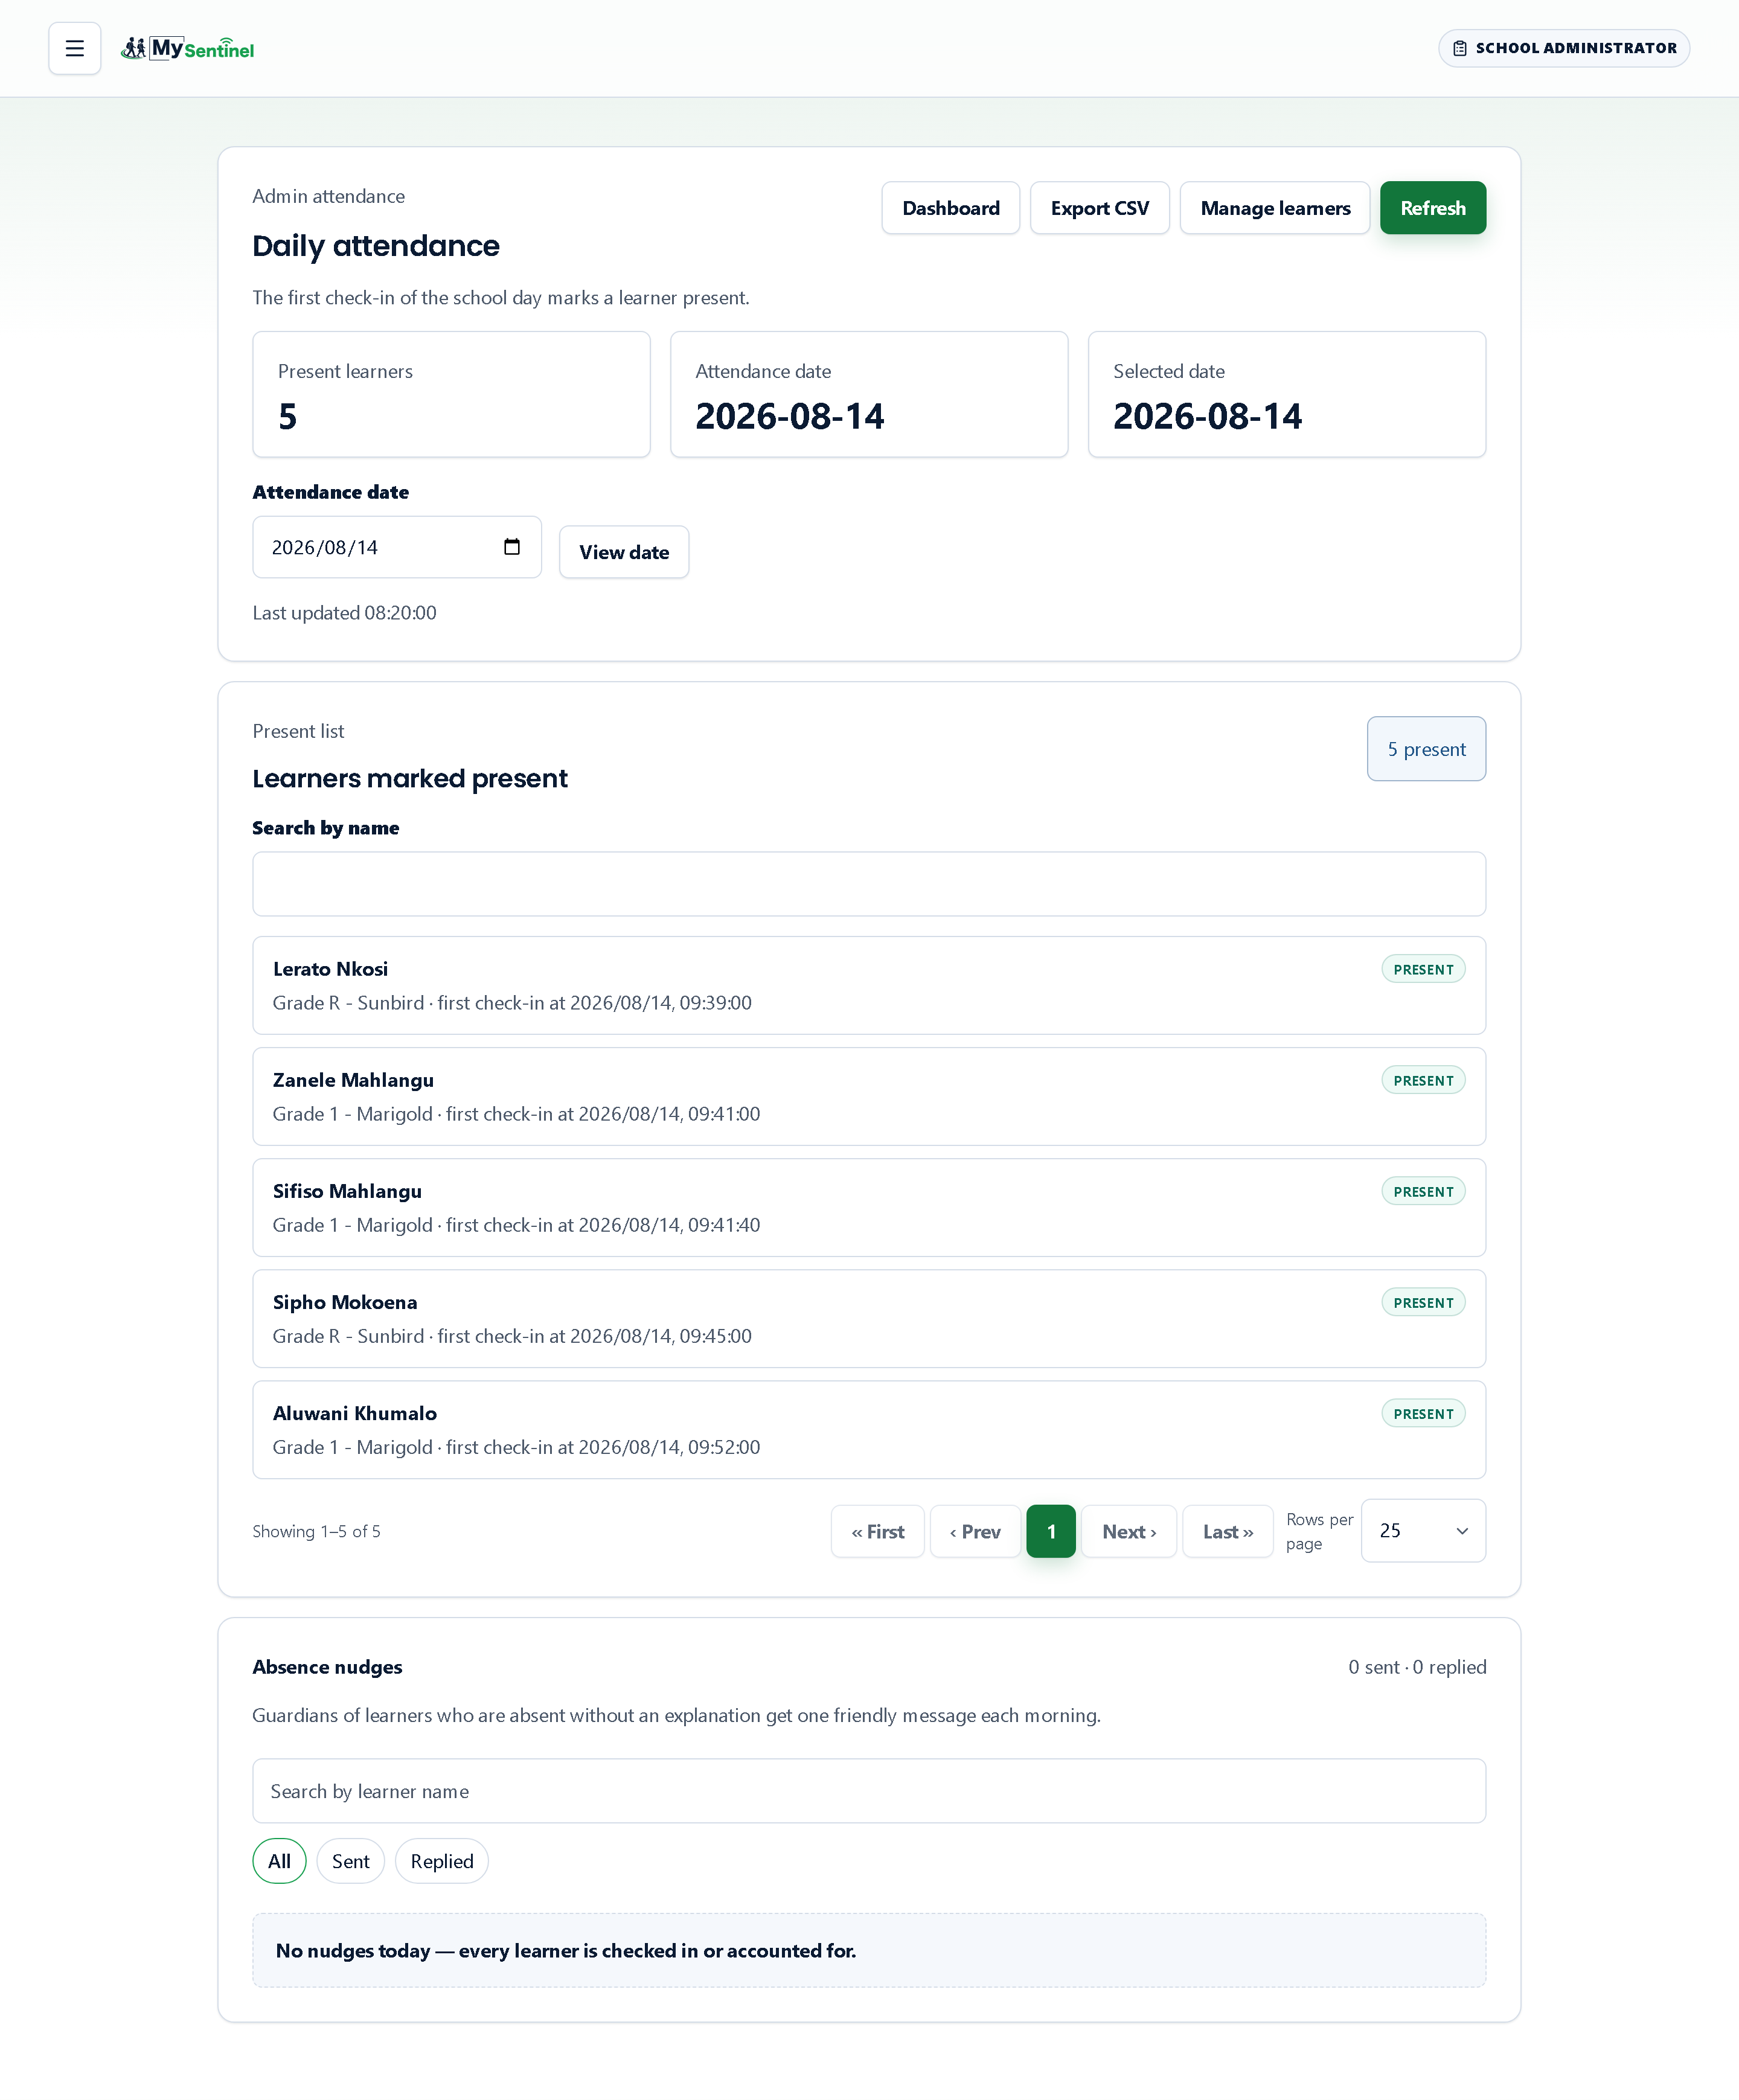Go to the Next page

click(1129, 1532)
